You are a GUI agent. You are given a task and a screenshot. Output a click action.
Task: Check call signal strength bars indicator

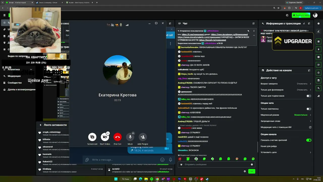tap(127, 25)
